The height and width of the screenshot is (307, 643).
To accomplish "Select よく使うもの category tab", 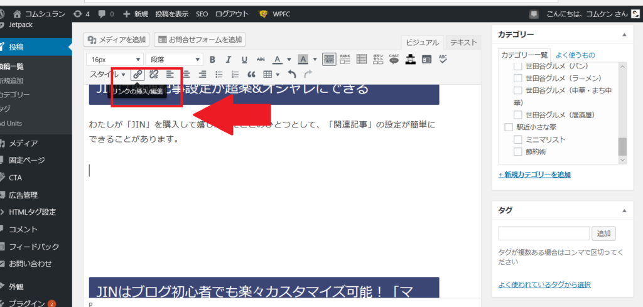I will pyautogui.click(x=575, y=55).
